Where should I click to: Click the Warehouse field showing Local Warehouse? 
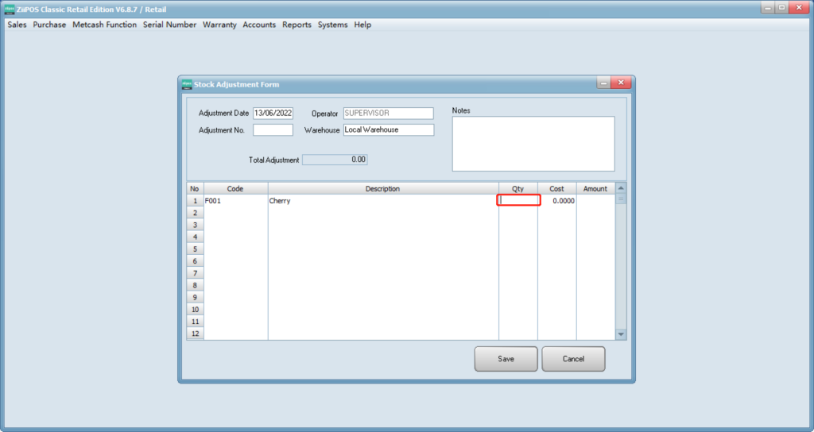tap(388, 129)
